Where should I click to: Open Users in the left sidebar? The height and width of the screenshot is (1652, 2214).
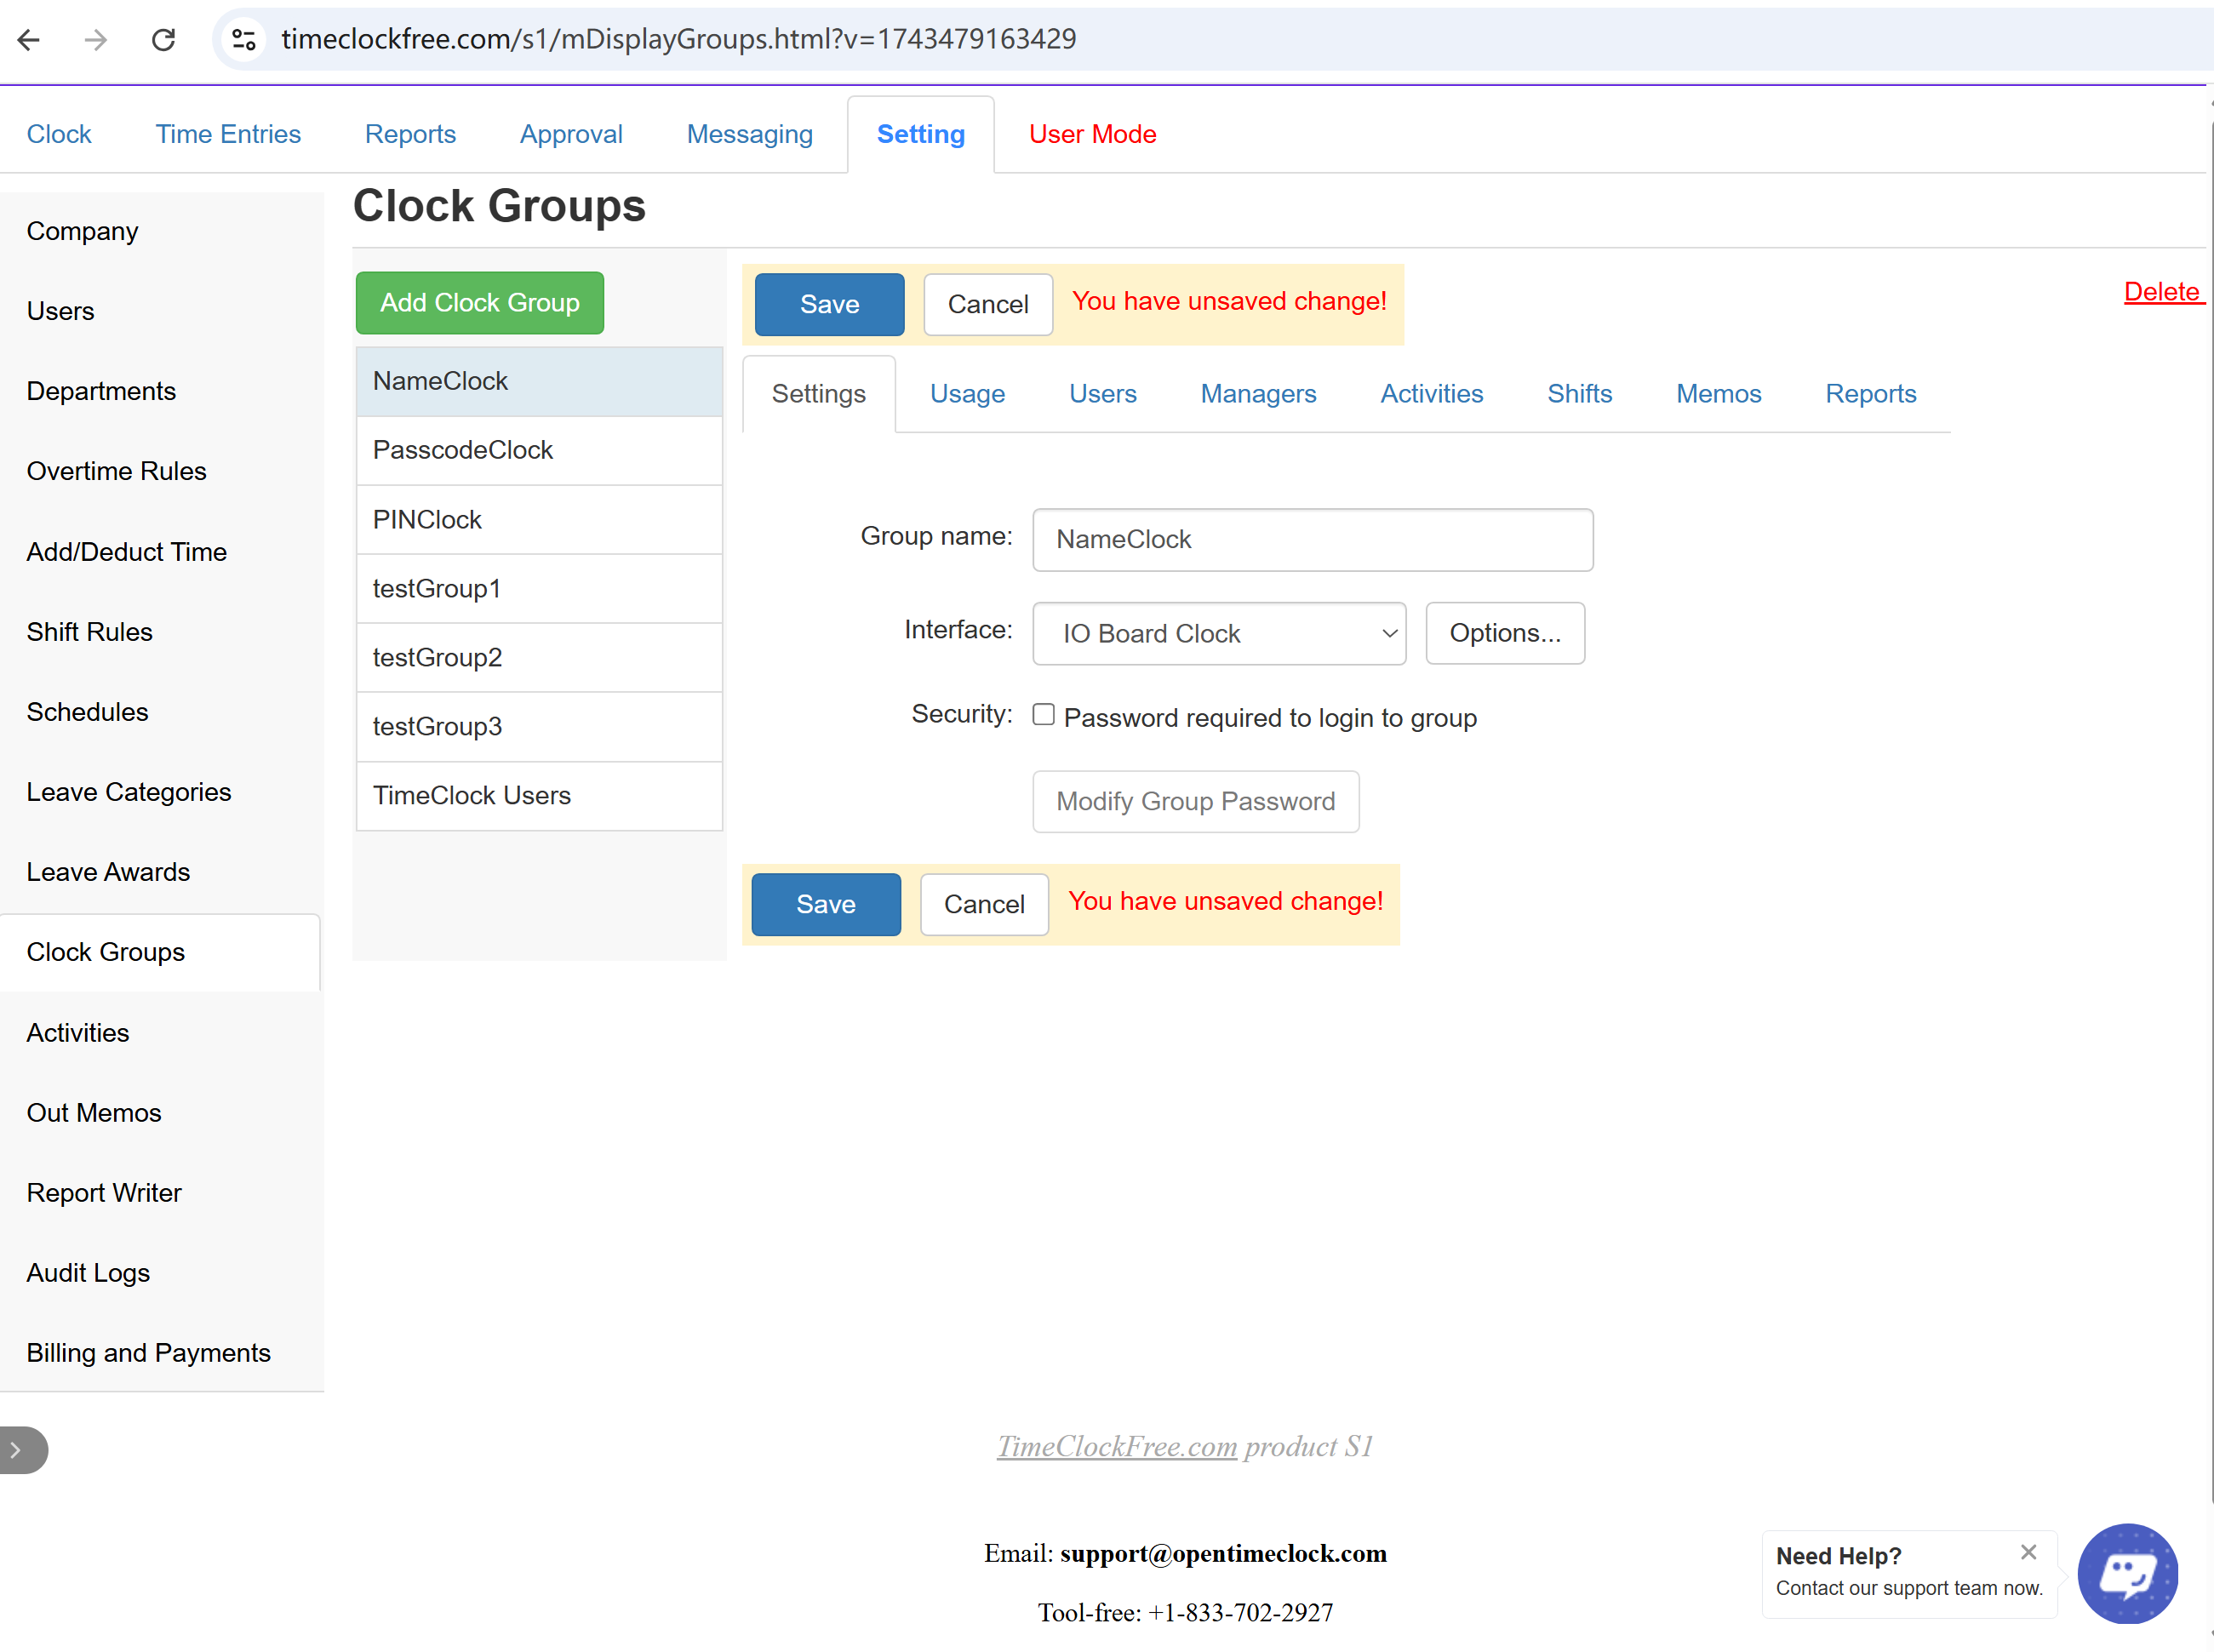coord(161,311)
